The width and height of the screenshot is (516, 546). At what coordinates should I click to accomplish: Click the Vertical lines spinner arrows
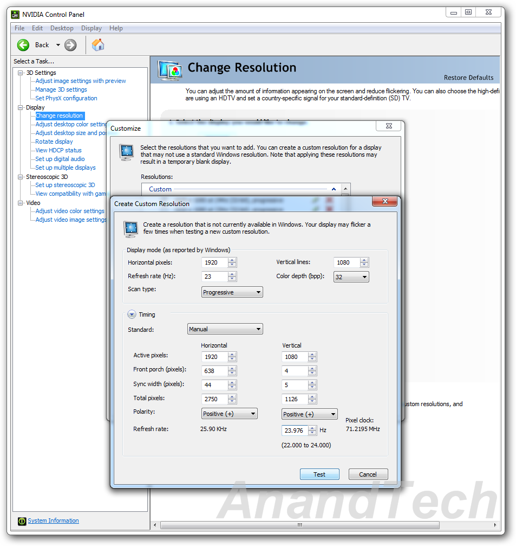[364, 262]
